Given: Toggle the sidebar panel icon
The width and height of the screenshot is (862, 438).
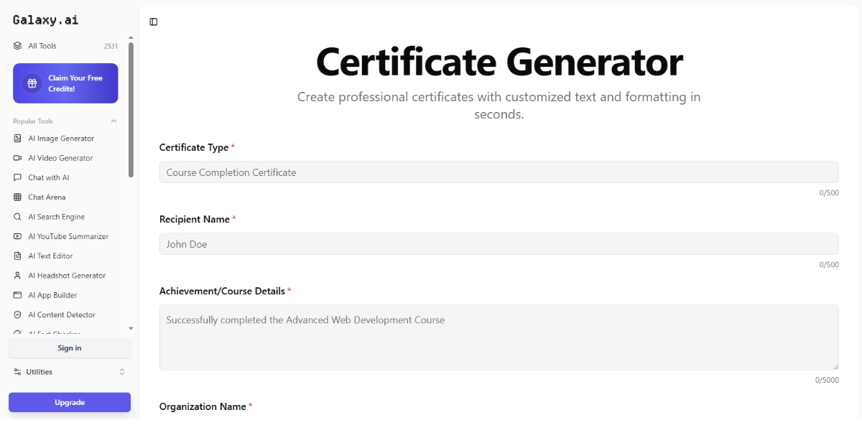Looking at the screenshot, I should pyautogui.click(x=154, y=22).
